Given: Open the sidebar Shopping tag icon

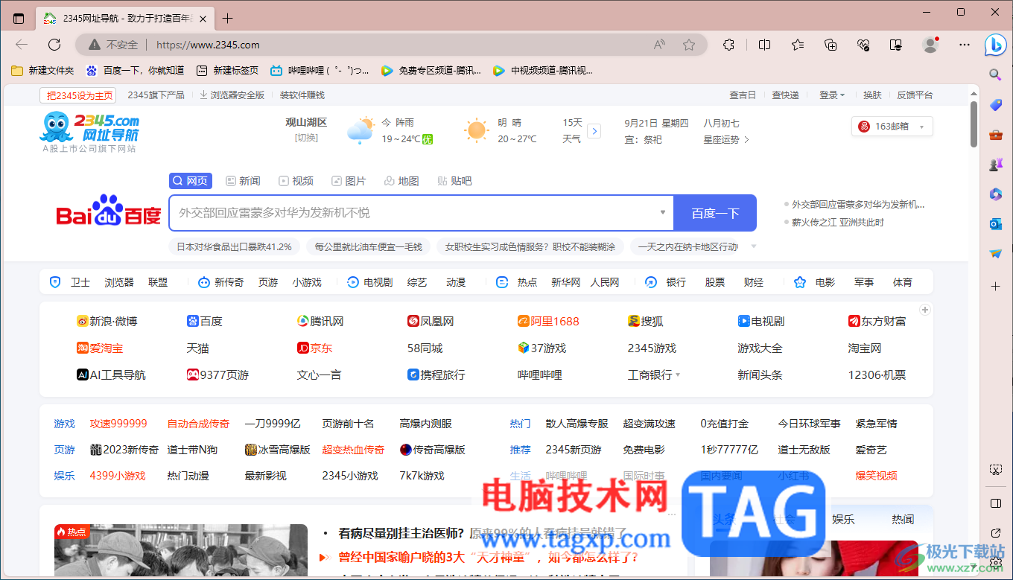Looking at the screenshot, I should point(996,105).
